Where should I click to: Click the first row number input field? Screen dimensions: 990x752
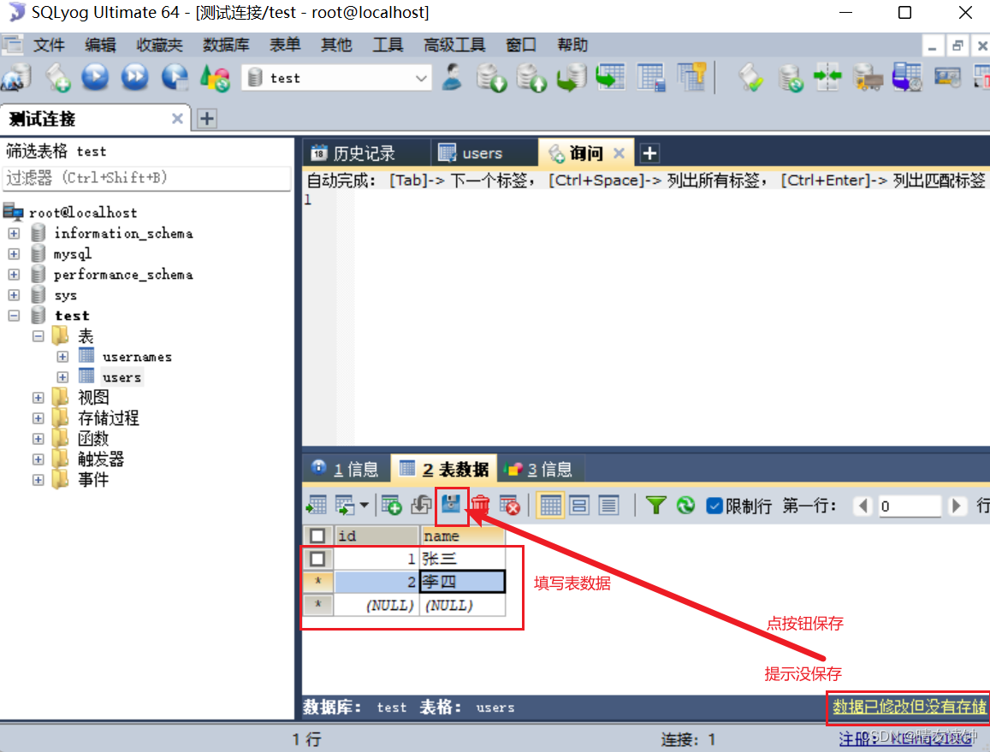click(910, 506)
